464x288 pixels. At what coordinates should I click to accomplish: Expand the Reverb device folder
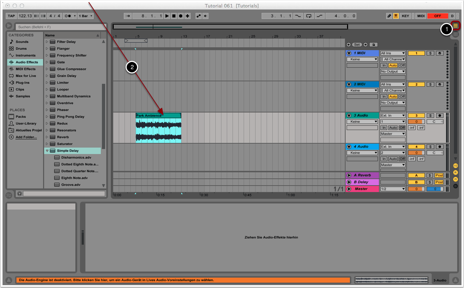coord(47,137)
